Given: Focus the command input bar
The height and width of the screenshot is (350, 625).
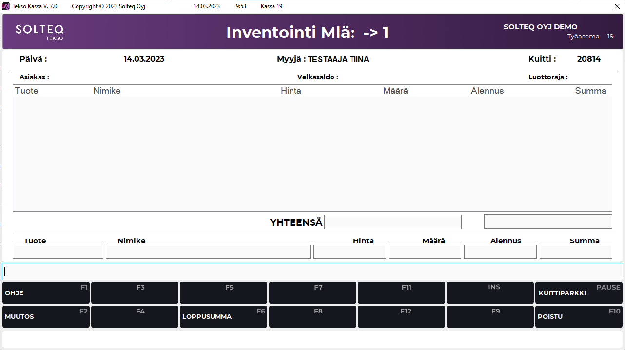Looking at the screenshot, I should pyautogui.click(x=312, y=271).
